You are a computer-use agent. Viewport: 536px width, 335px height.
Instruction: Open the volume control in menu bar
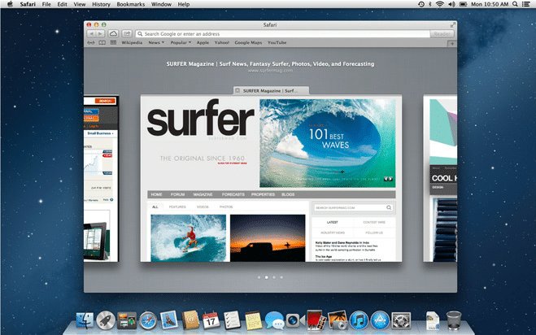pos(451,4)
